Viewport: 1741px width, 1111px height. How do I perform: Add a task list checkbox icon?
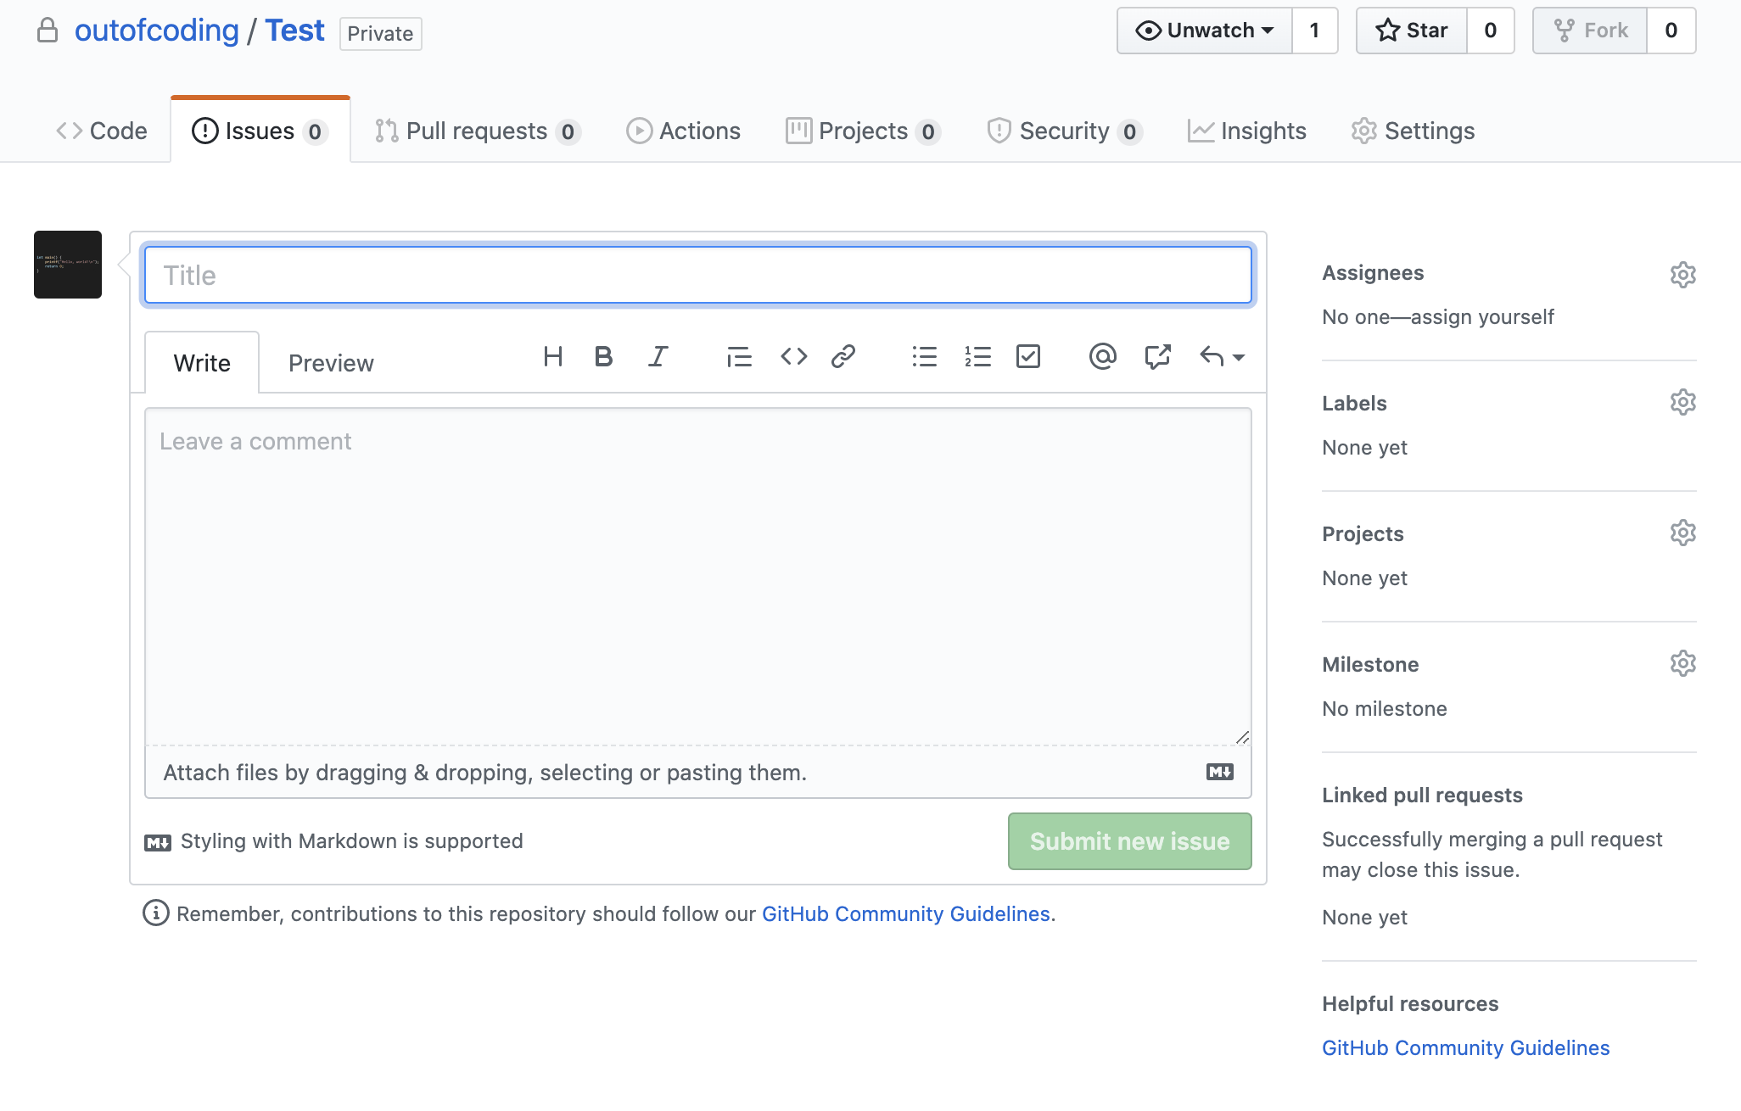tap(1028, 357)
